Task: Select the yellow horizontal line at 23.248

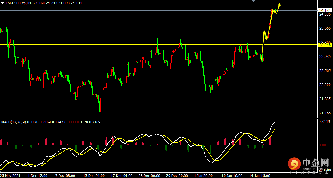Action: (x=144, y=45)
